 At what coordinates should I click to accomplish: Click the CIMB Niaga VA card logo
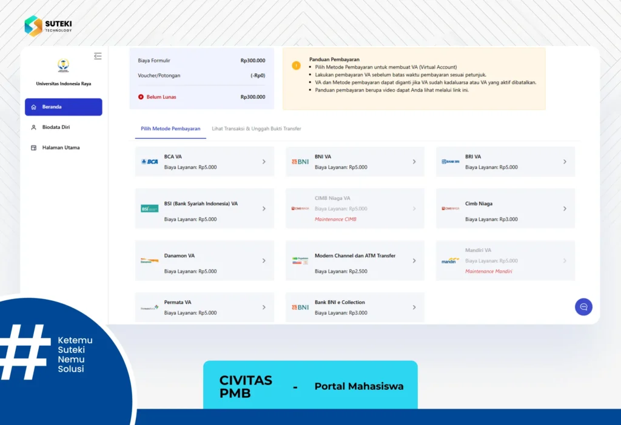(300, 208)
